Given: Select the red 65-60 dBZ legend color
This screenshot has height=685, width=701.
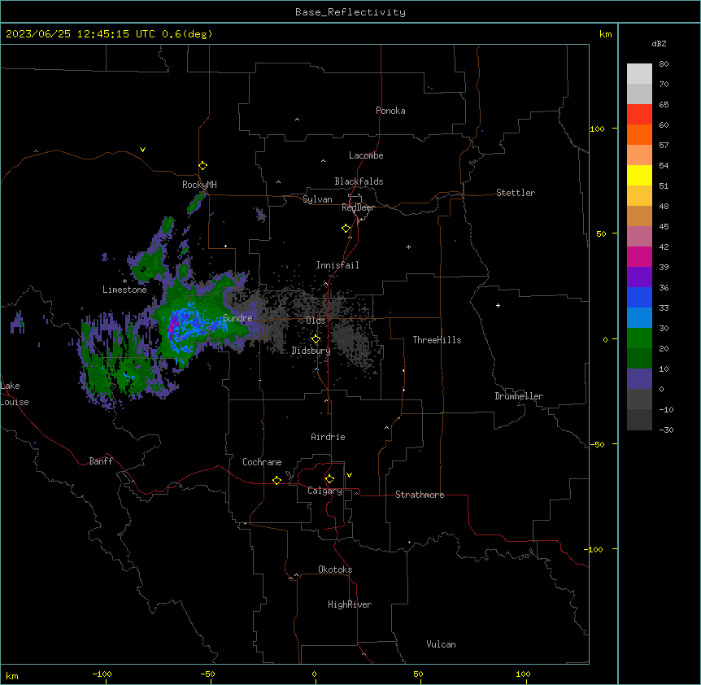Looking at the screenshot, I should 639,115.
